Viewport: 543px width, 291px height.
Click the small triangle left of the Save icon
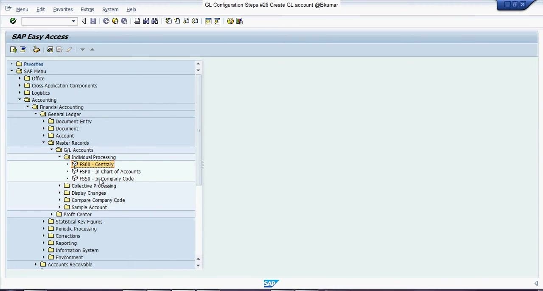[84, 21]
